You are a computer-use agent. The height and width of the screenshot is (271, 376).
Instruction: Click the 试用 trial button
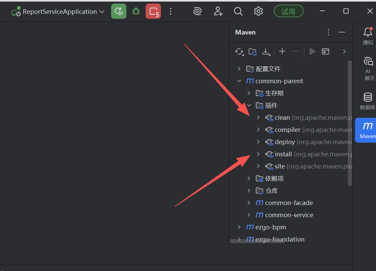coord(289,11)
